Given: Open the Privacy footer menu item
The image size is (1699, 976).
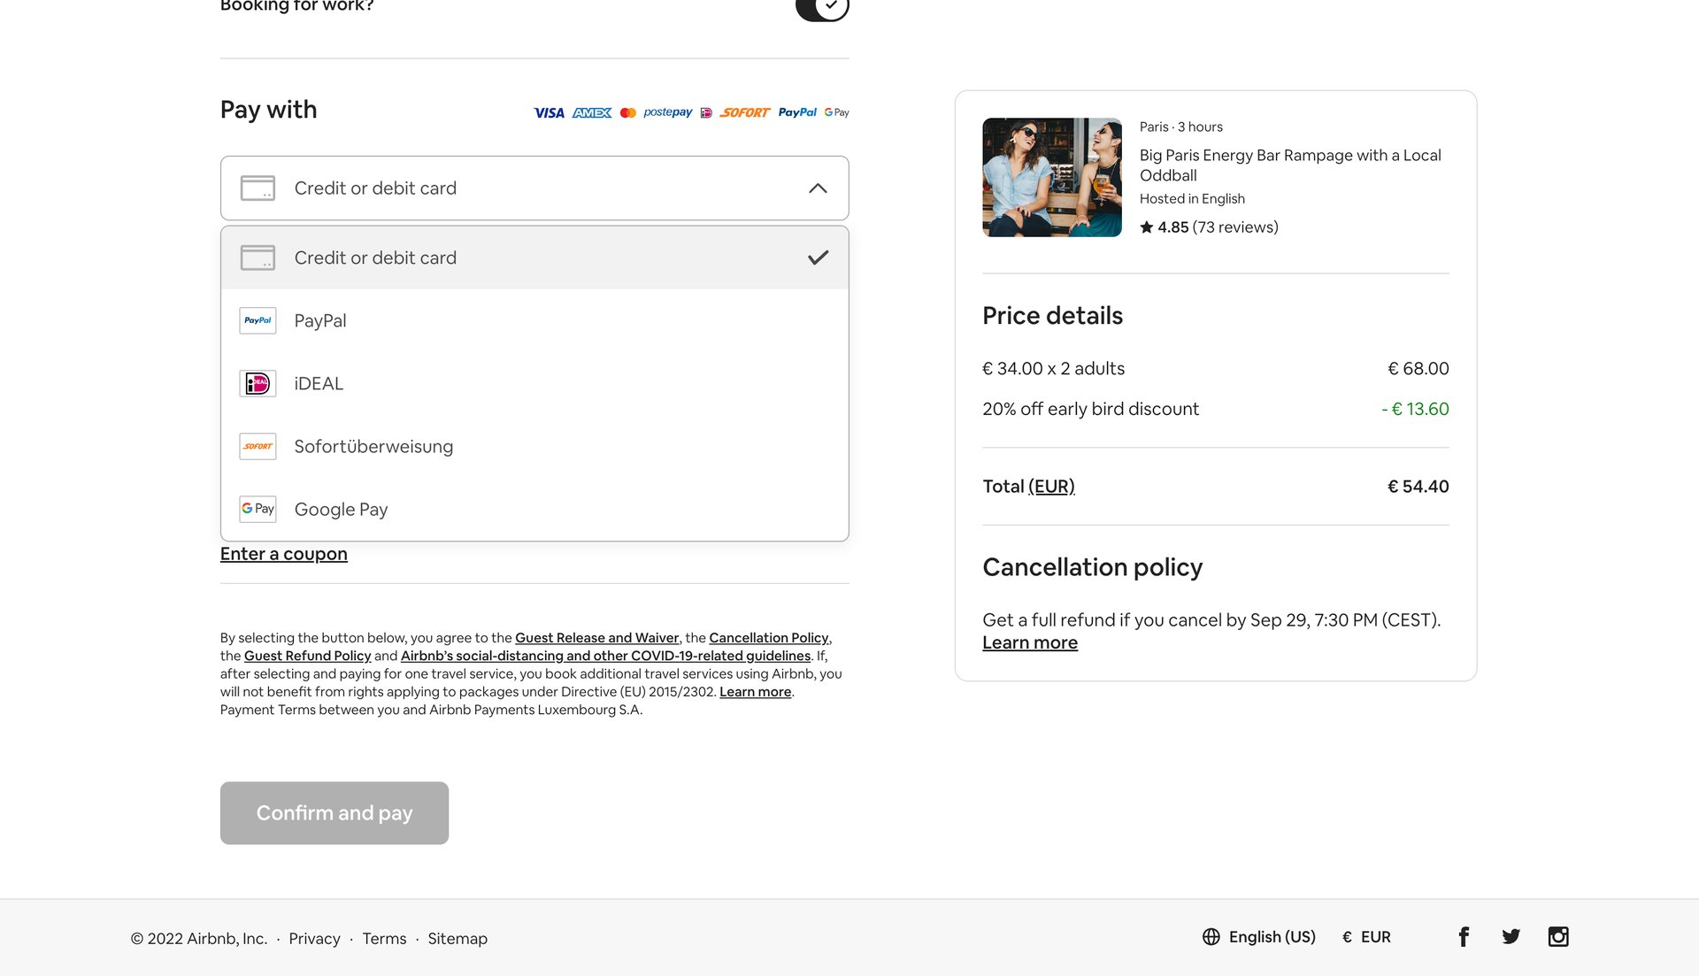Looking at the screenshot, I should (314, 938).
